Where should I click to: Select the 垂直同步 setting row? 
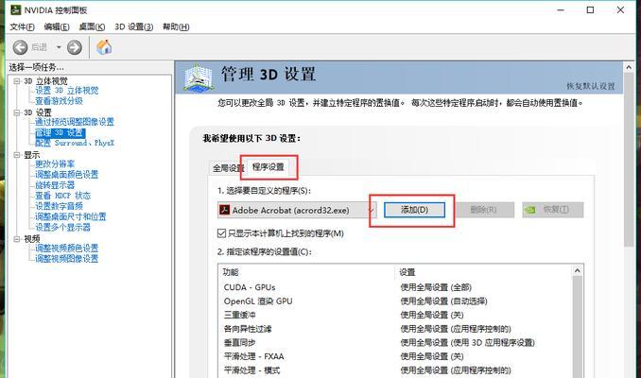(396, 343)
